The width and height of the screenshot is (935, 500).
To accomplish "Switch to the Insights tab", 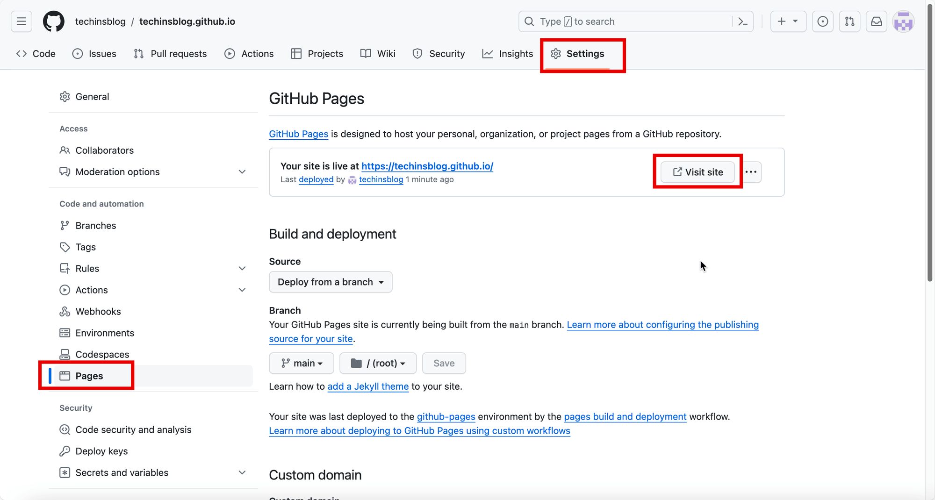I will pyautogui.click(x=507, y=54).
